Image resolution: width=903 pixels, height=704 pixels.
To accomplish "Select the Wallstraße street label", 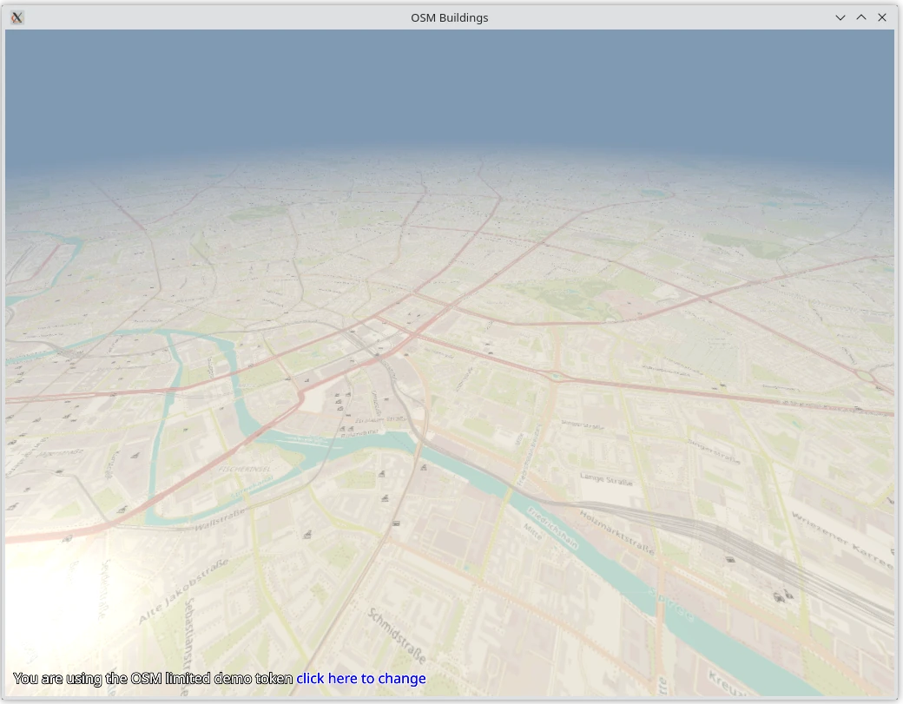I will click(x=221, y=518).
